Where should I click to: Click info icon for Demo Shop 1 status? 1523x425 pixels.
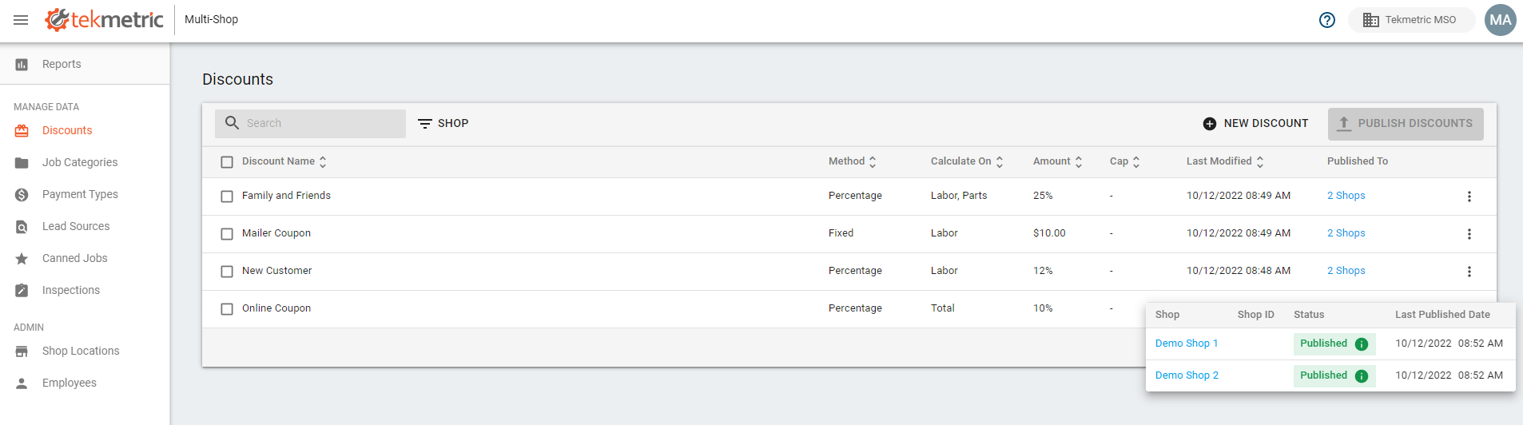tap(1362, 344)
